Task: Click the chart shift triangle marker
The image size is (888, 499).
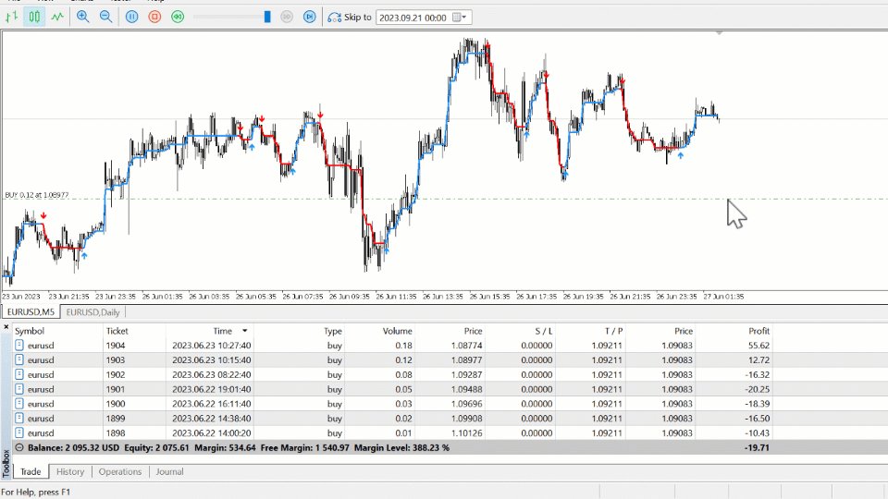Action: coord(720,33)
